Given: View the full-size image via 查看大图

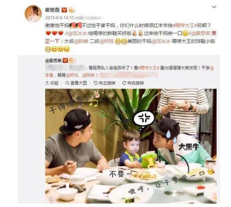Looking at the screenshot, I should [76, 83].
